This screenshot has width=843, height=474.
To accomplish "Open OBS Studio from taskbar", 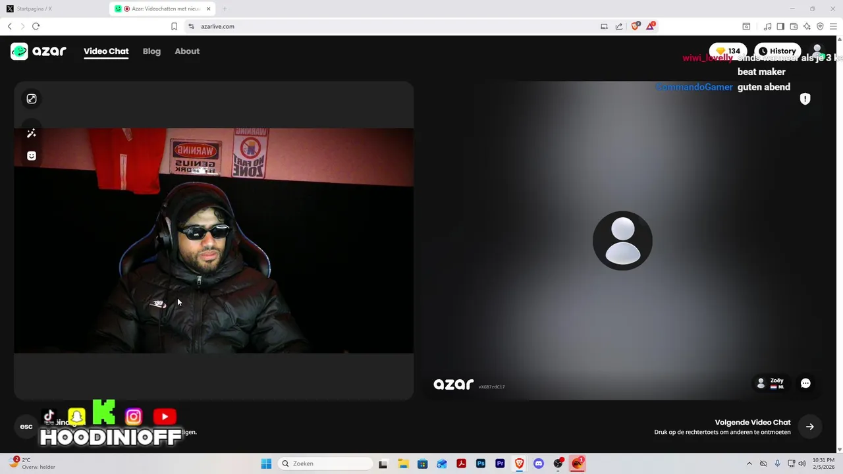I will [x=558, y=463].
